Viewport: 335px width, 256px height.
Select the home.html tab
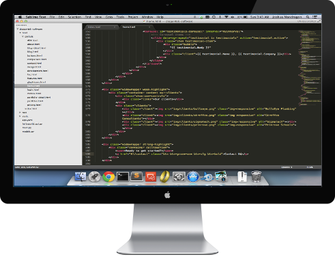pyautogui.click(x=136, y=27)
